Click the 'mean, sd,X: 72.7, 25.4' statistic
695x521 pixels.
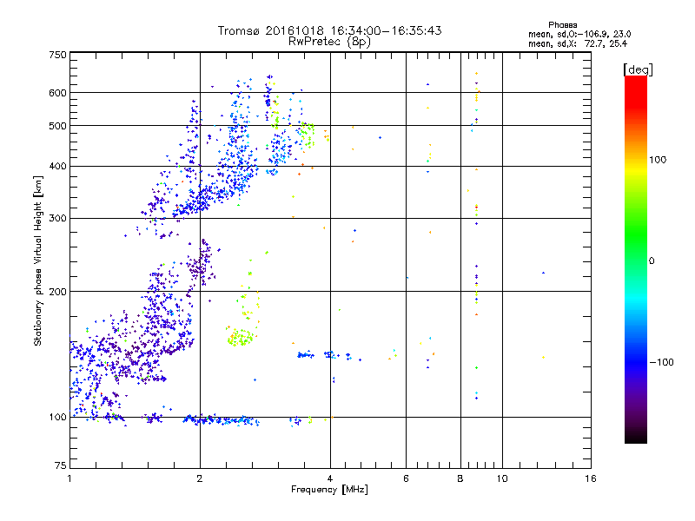(578, 43)
